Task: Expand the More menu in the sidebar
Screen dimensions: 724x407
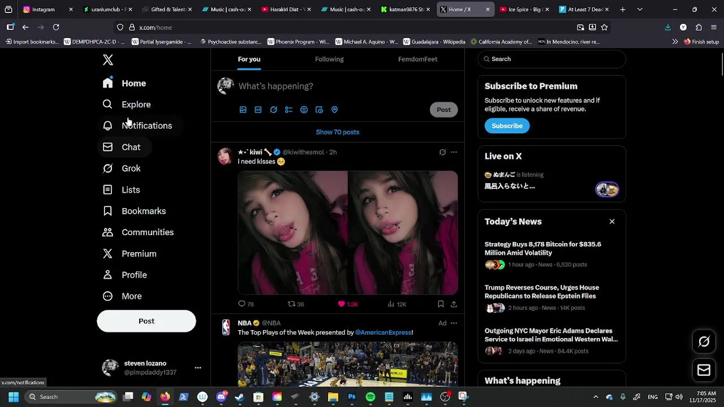Action: (x=122, y=296)
